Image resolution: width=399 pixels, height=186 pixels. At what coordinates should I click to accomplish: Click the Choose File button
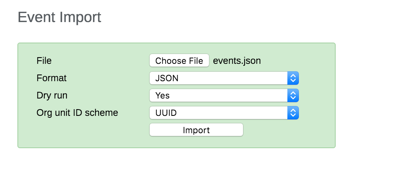179,61
